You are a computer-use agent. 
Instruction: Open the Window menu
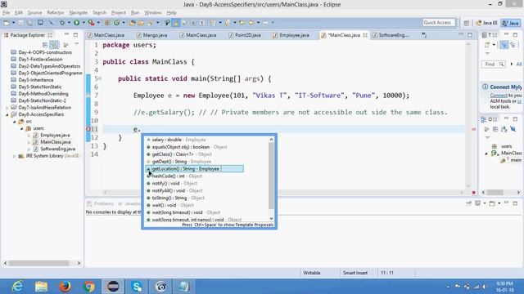click(153, 13)
